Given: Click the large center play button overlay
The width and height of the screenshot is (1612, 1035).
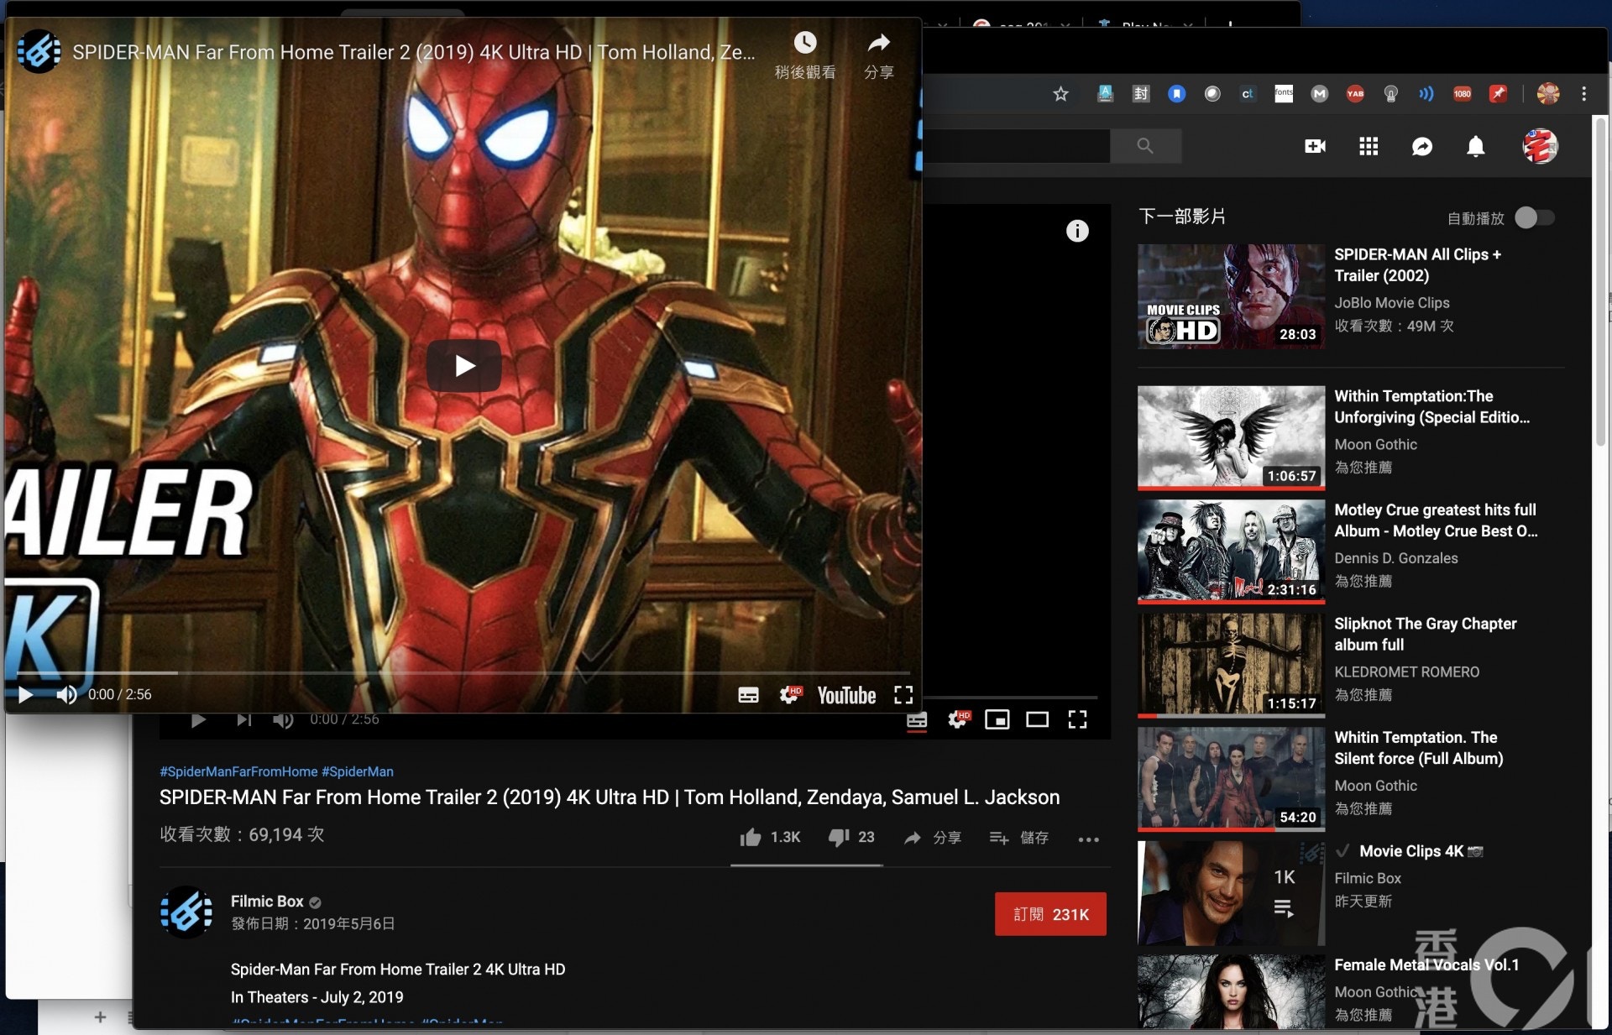Looking at the screenshot, I should 463,366.
